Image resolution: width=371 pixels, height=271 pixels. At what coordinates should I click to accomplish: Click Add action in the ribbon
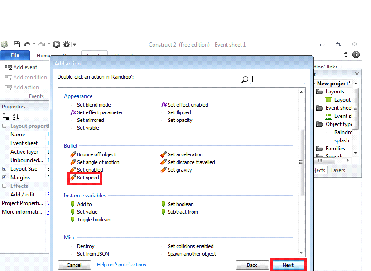(22, 87)
